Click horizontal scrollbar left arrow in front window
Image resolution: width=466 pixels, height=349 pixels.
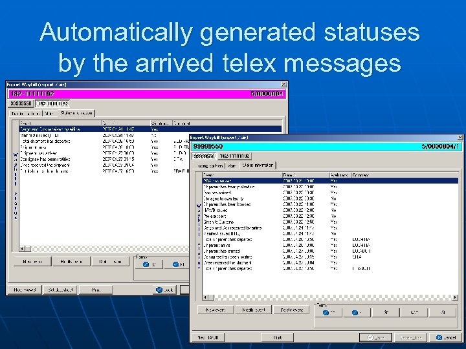point(205,297)
